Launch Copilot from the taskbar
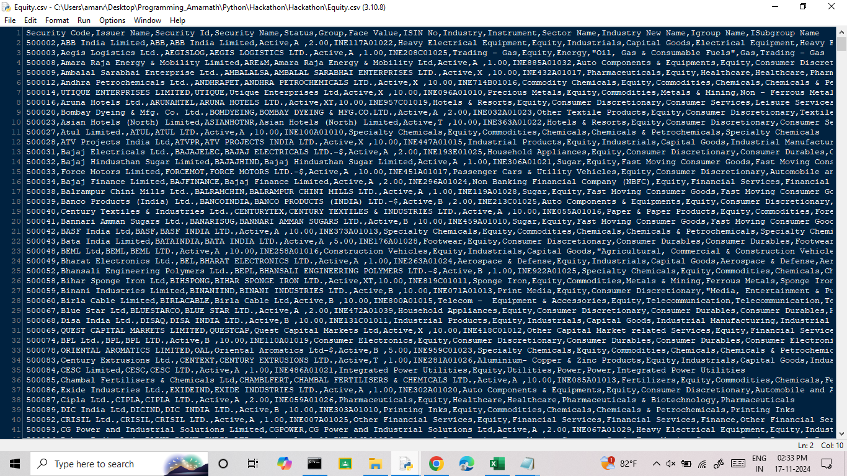 click(284, 464)
